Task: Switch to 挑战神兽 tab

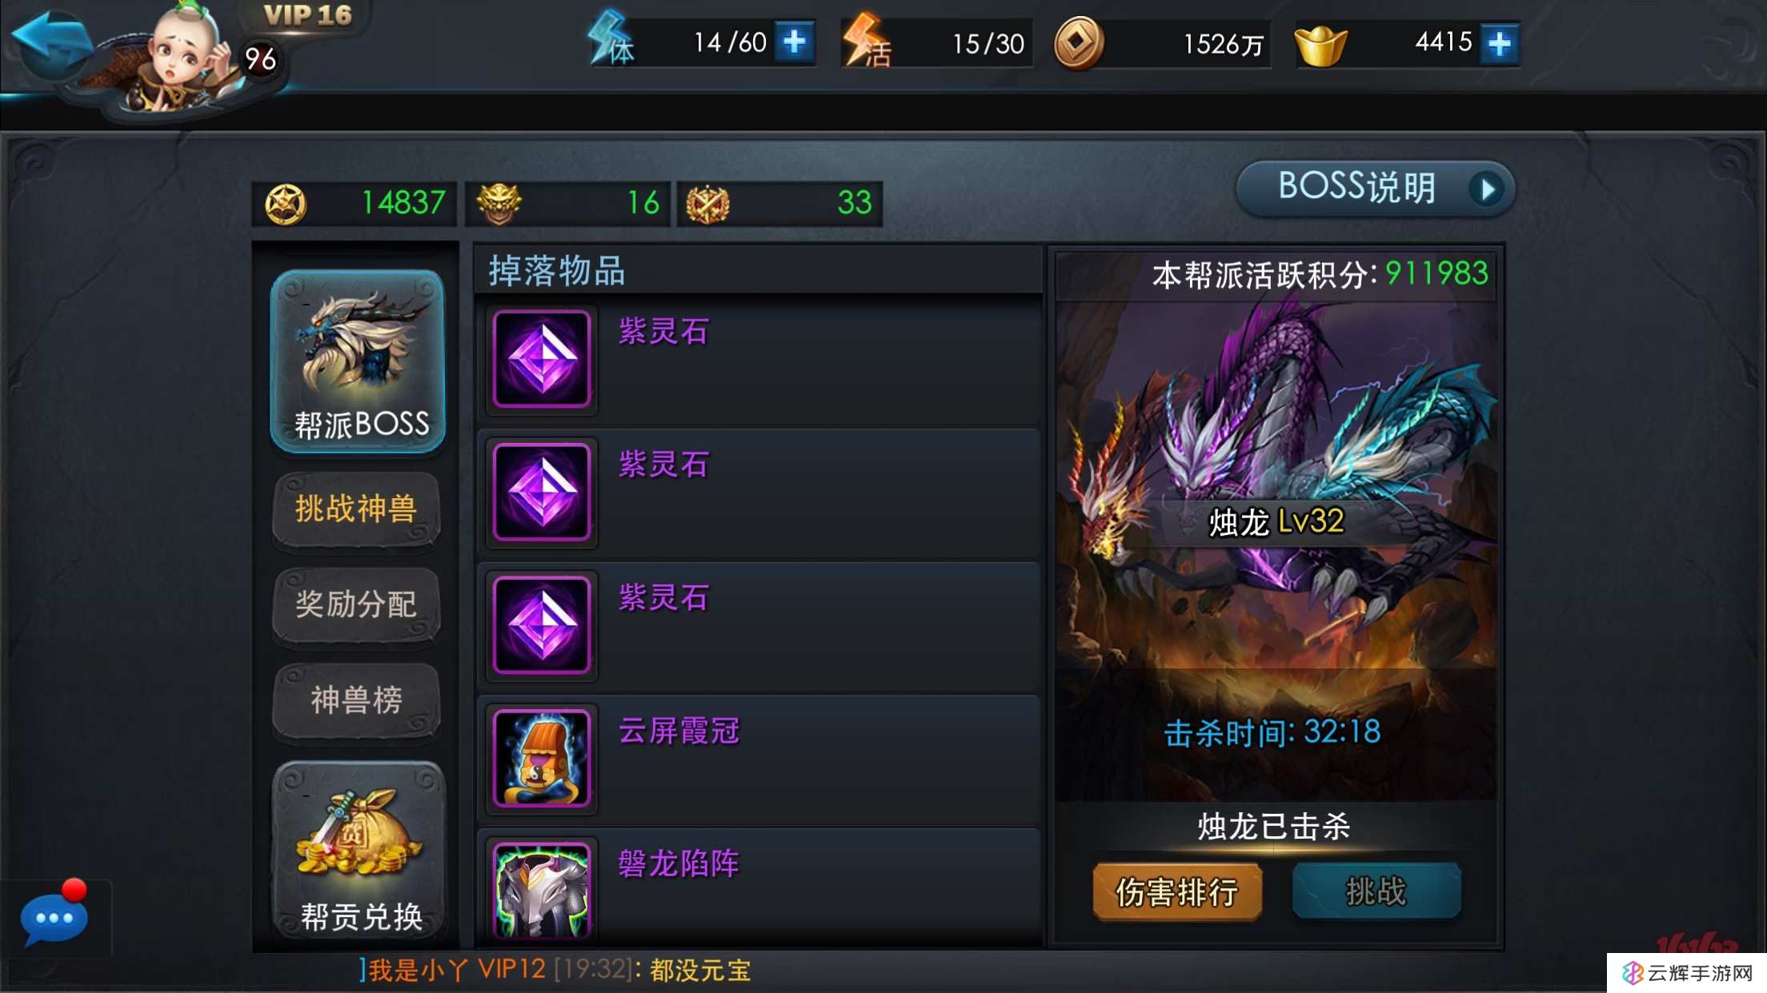Action: tap(357, 509)
